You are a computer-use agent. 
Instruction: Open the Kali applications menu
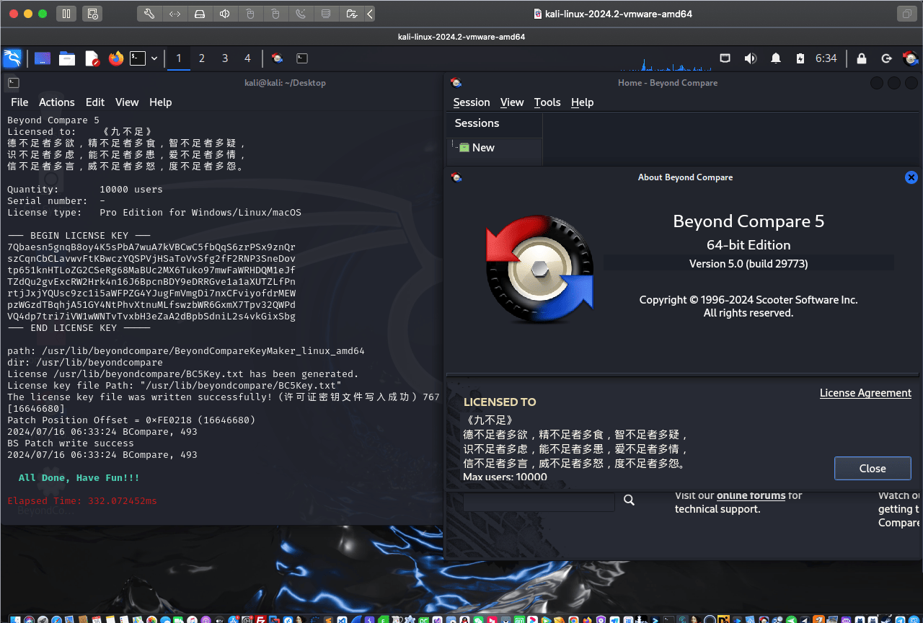(12, 58)
